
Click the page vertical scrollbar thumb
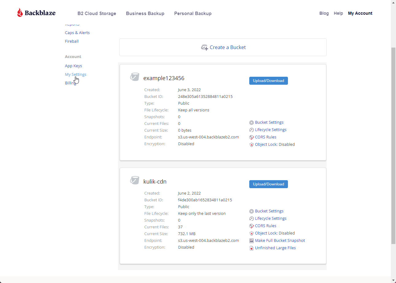pos(393,146)
